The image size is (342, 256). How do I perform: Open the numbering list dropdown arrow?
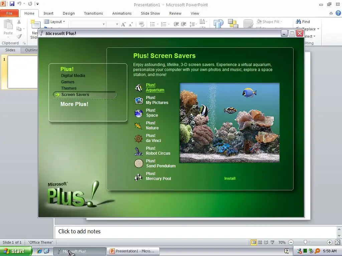pyautogui.click(x=169, y=24)
